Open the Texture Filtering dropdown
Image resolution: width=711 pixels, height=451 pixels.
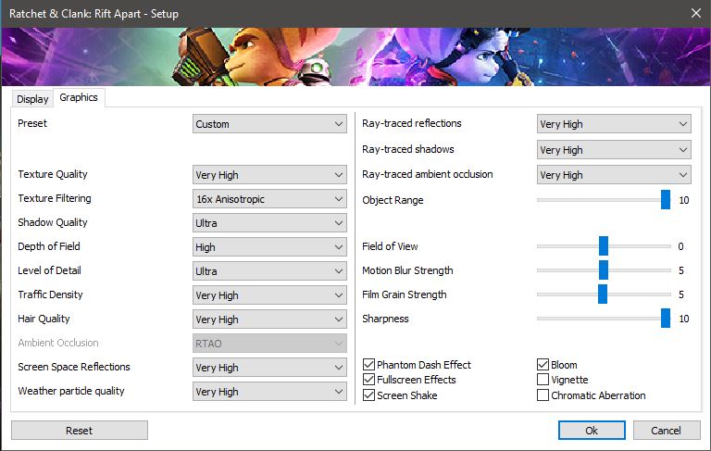269,199
